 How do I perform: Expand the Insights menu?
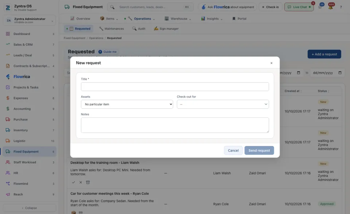pos(212,19)
